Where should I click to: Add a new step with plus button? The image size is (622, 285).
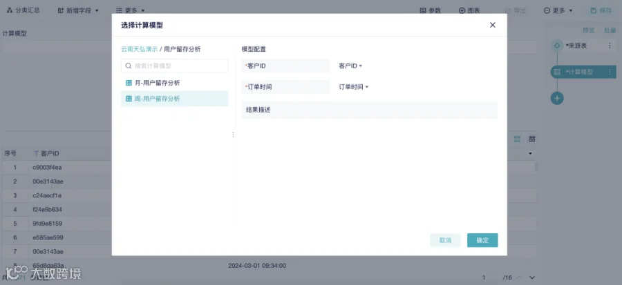[x=557, y=98]
